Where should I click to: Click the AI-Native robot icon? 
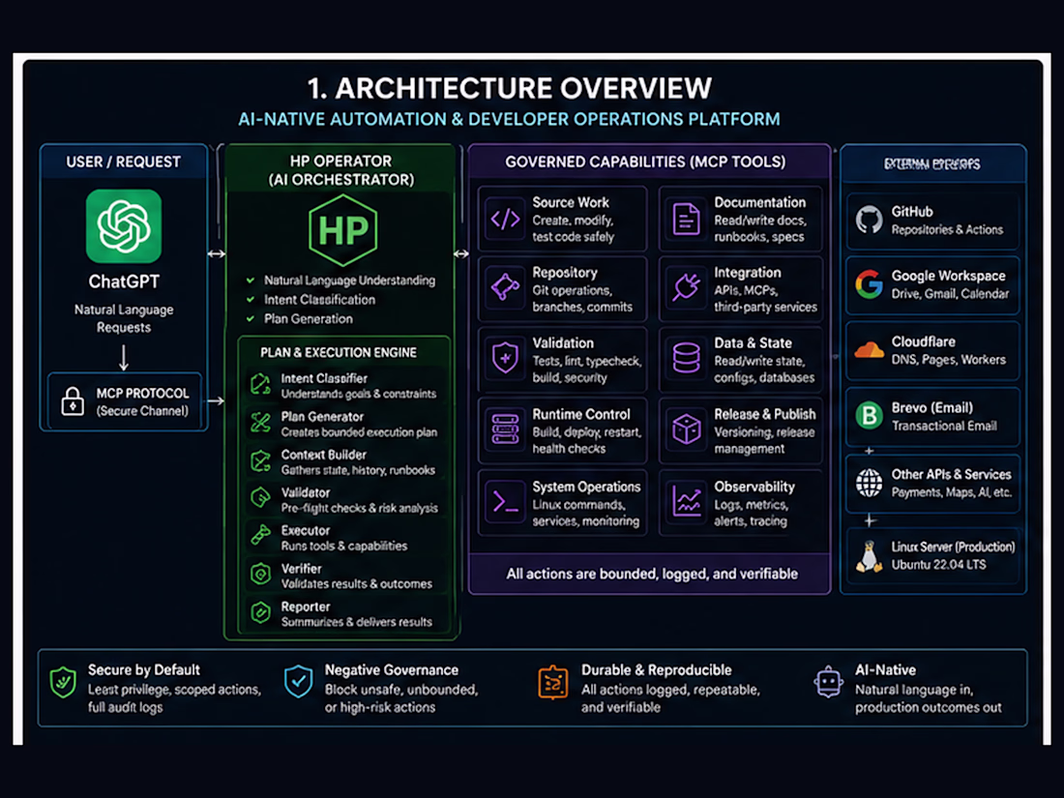[829, 682]
